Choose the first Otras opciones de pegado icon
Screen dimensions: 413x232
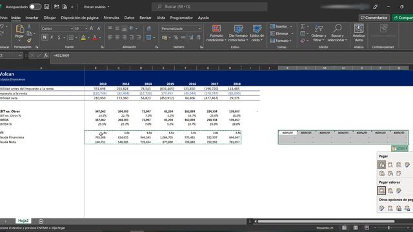(x=381, y=208)
